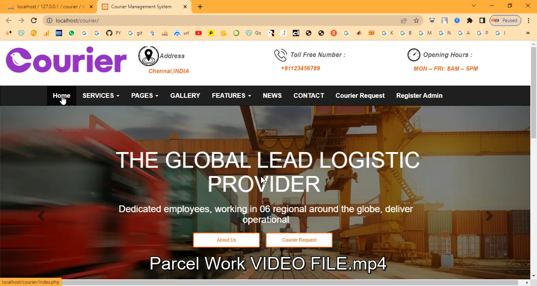This screenshot has height=286, width=537.
Task: Click the share page icon in address bar
Action: pyautogui.click(x=404, y=20)
